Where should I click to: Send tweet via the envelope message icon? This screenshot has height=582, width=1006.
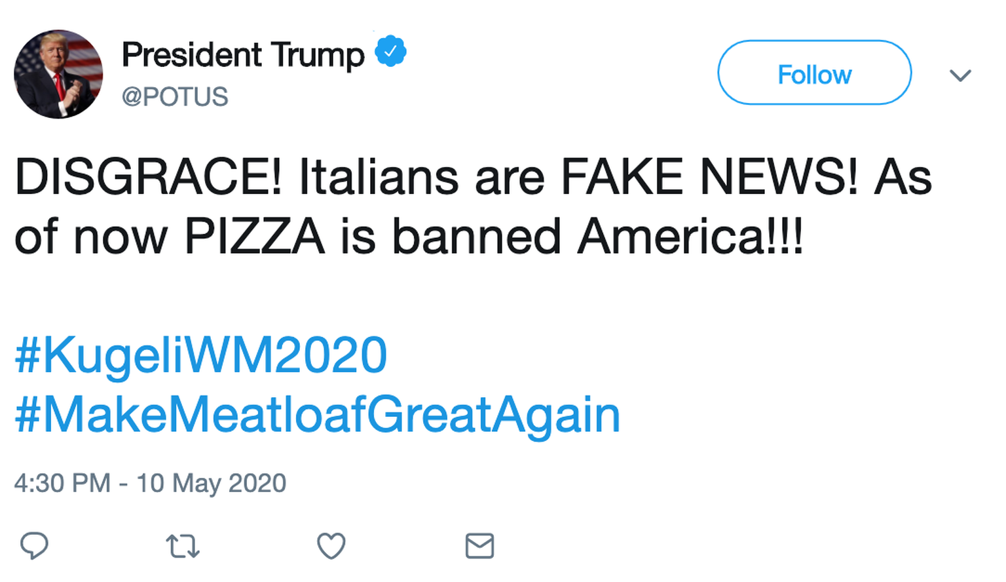479,546
